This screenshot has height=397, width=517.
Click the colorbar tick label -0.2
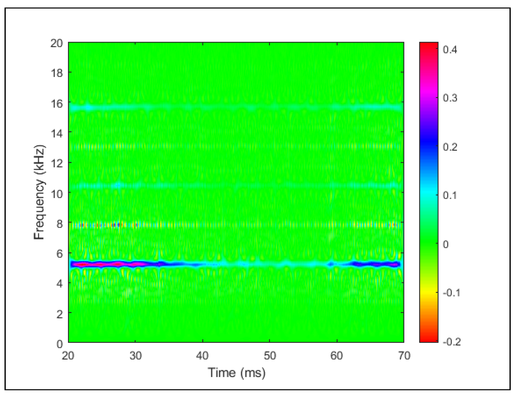(x=451, y=341)
